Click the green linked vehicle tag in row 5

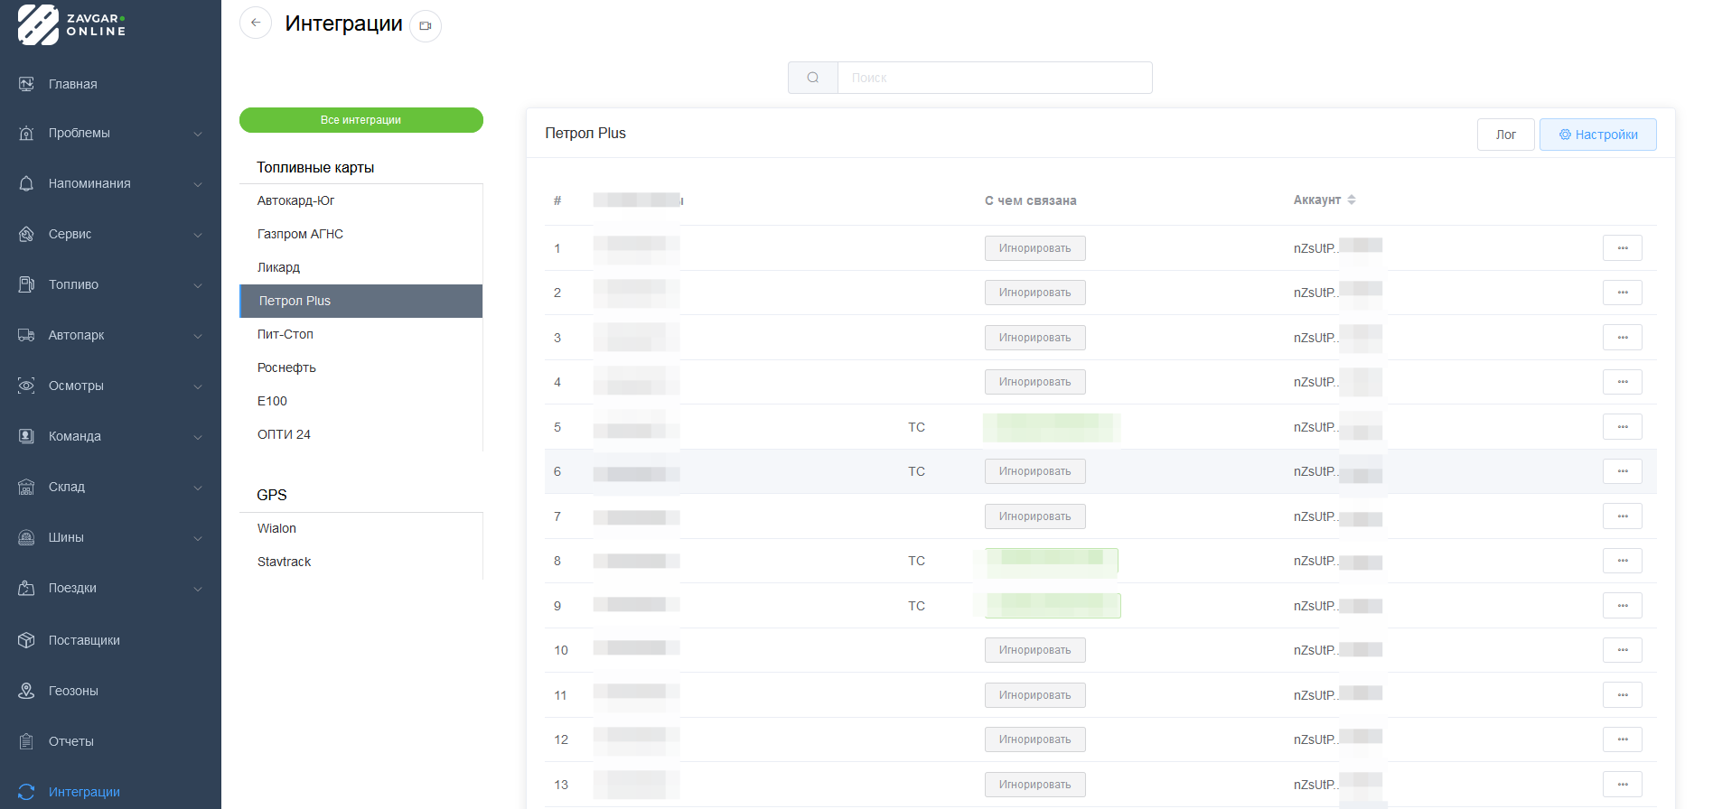(1052, 427)
